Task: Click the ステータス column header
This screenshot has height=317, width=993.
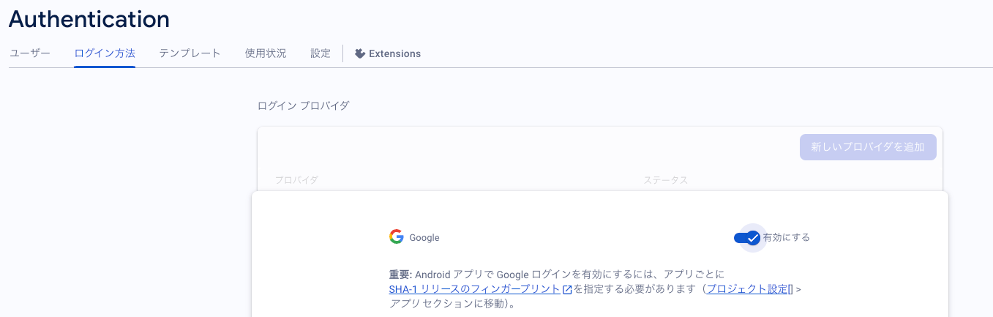Action: (x=666, y=180)
